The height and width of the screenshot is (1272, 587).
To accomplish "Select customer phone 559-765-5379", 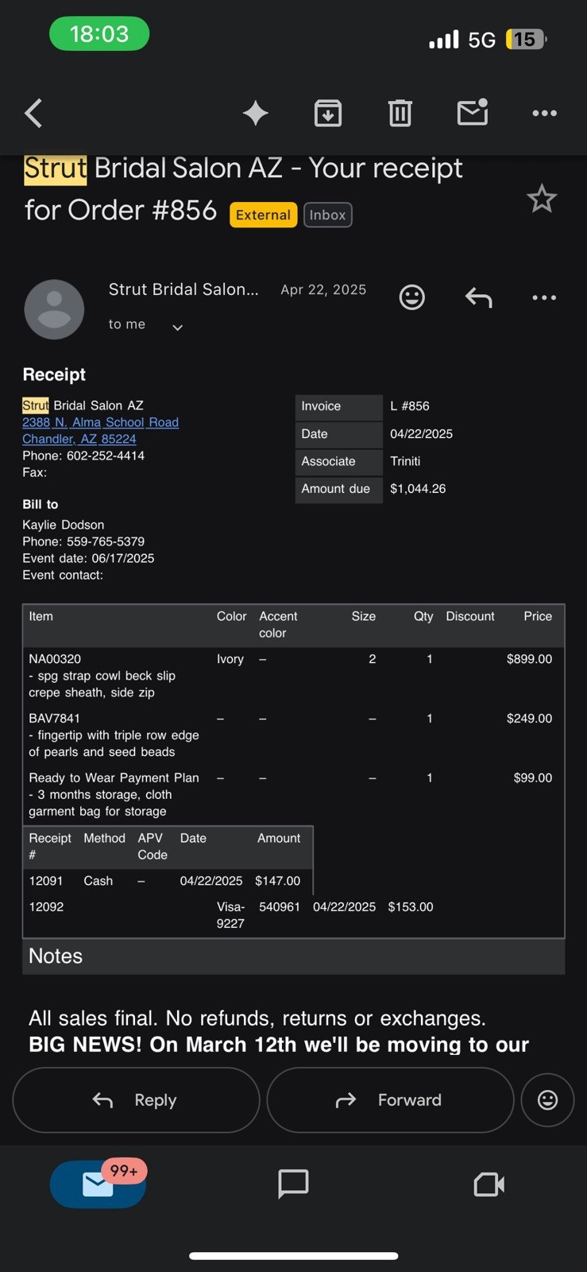I will (x=106, y=541).
